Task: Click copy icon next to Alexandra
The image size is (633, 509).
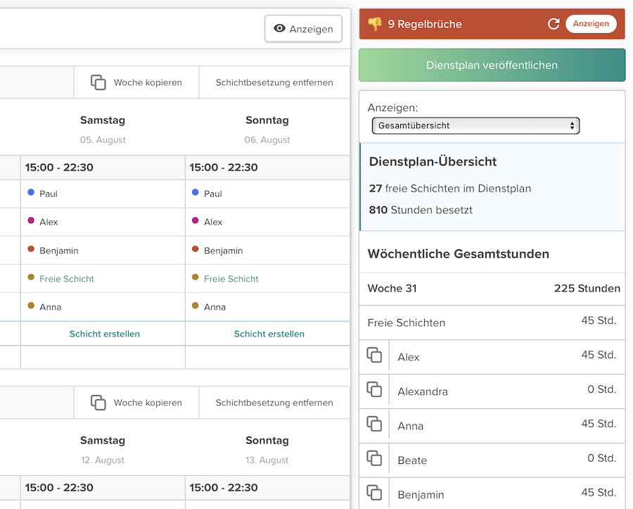Action: click(374, 390)
